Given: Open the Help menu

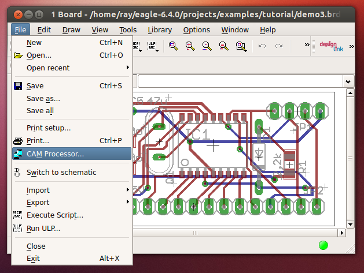Looking at the screenshot, I should coord(268,29).
